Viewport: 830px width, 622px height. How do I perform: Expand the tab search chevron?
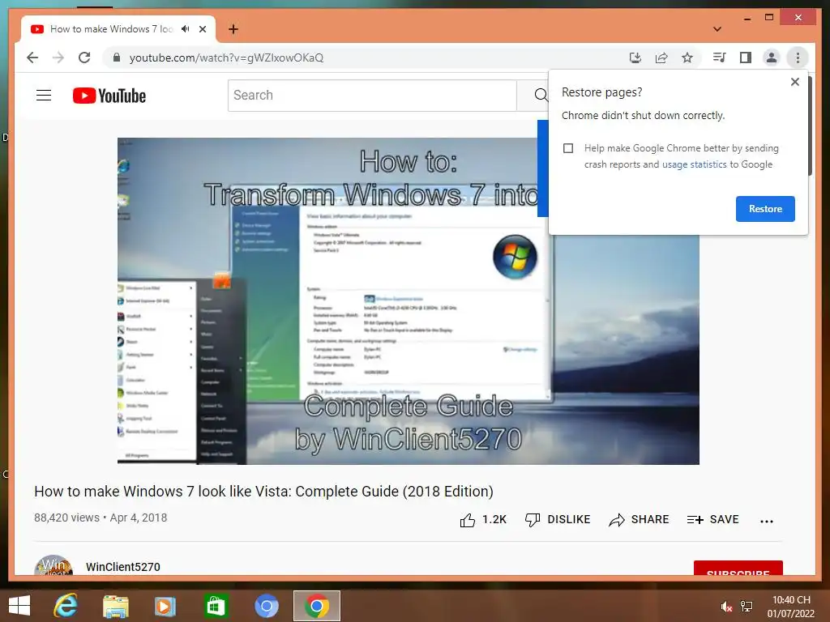tap(717, 29)
